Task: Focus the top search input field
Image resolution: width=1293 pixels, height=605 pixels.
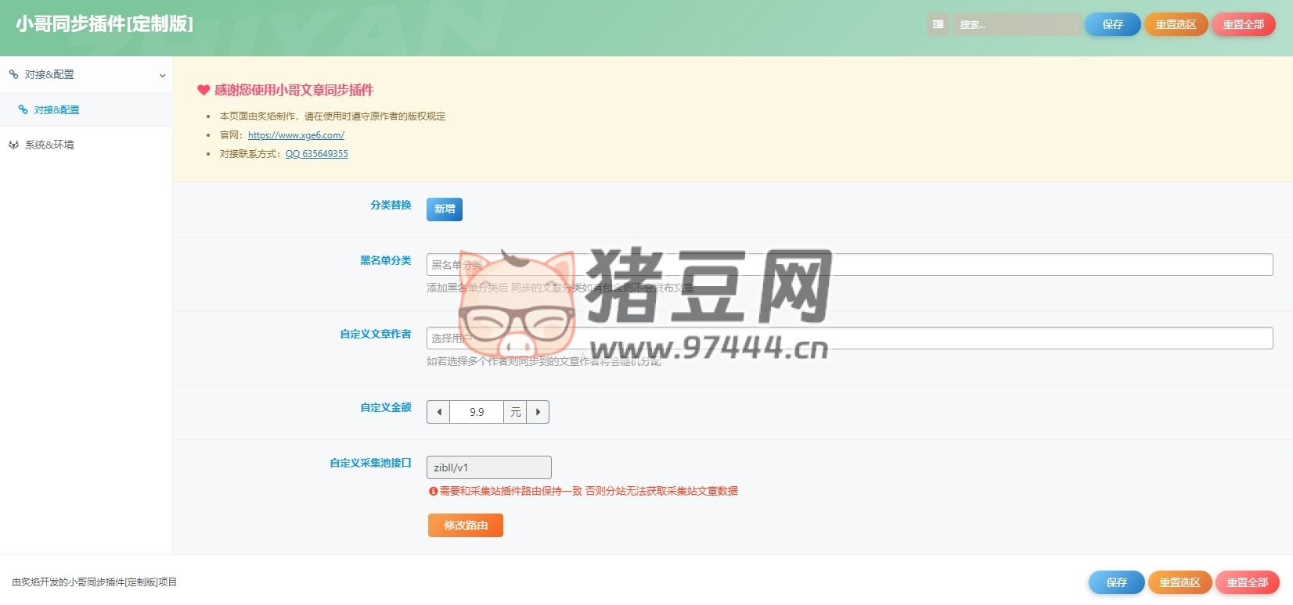Action: [x=1016, y=24]
